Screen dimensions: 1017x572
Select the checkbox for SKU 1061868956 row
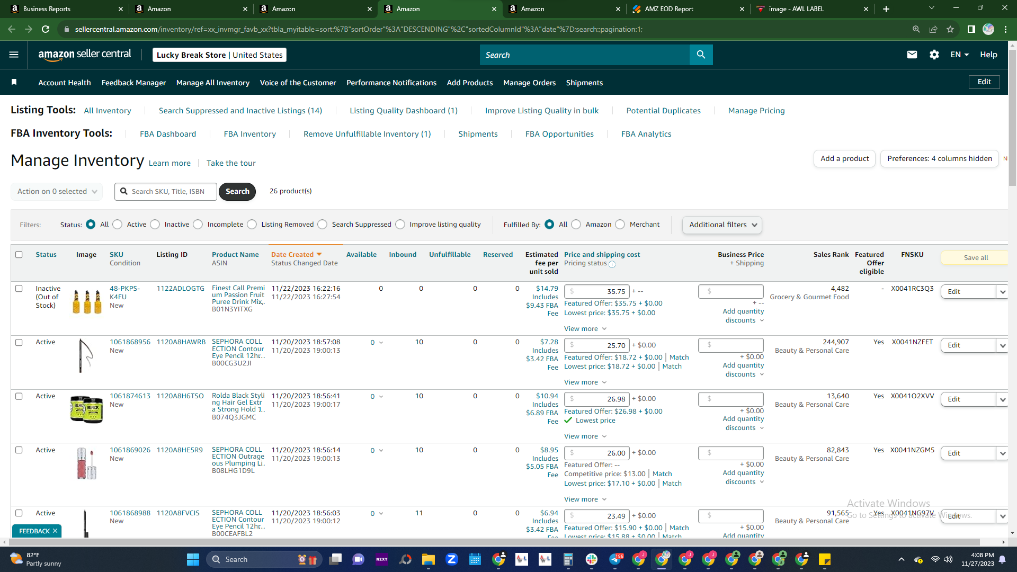(x=19, y=343)
